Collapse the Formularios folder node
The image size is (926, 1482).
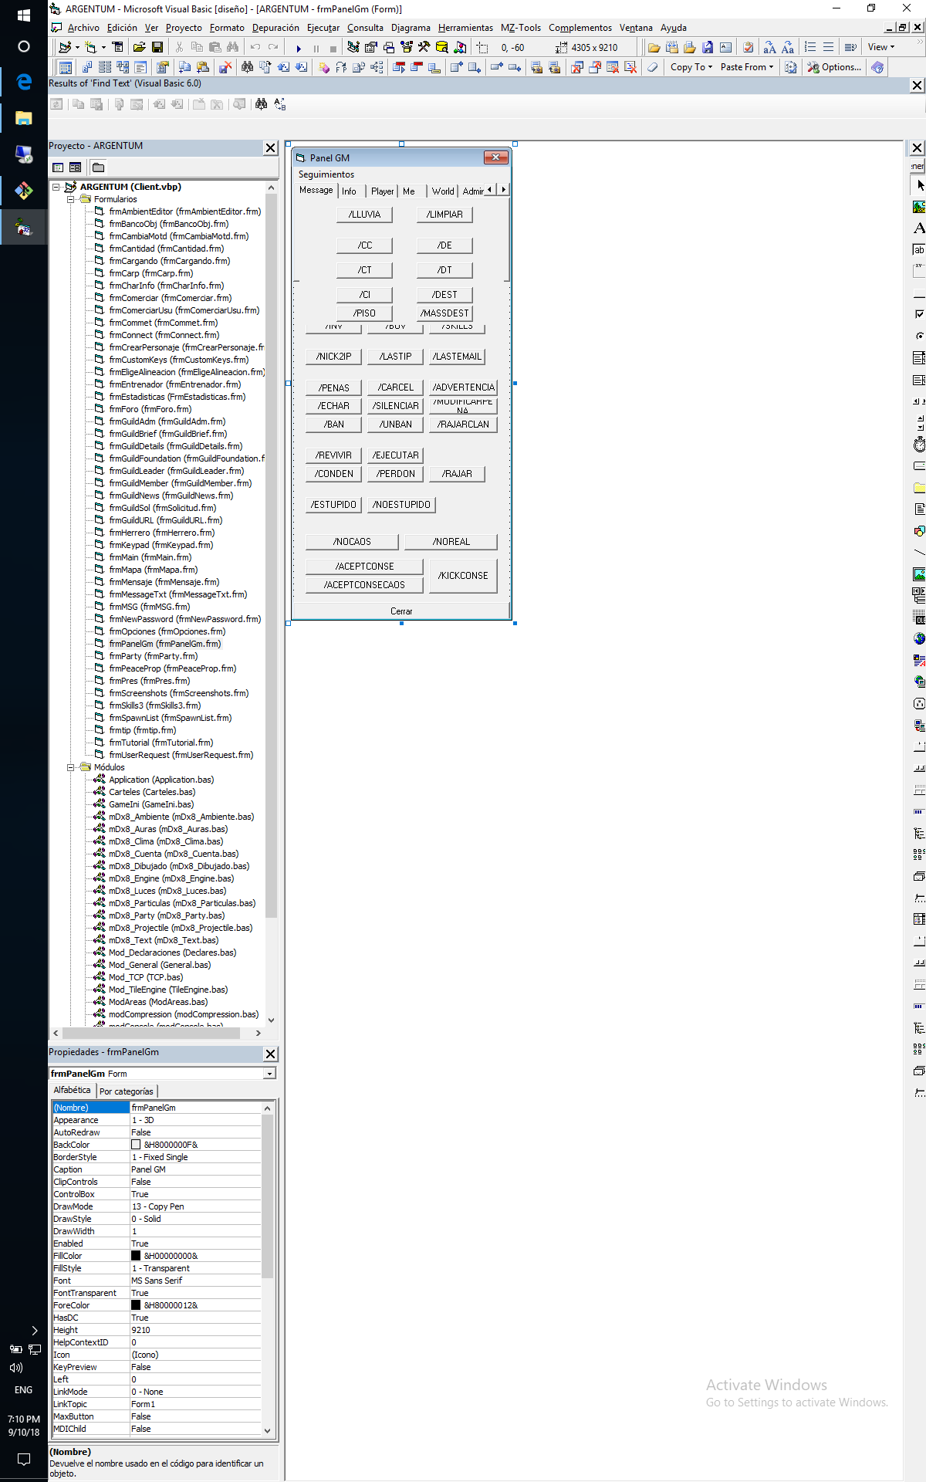71,199
